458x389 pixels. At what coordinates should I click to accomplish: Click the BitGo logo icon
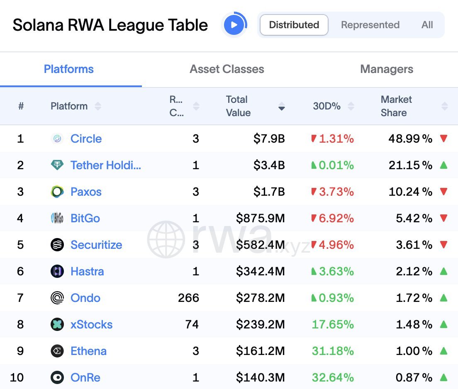tap(57, 218)
